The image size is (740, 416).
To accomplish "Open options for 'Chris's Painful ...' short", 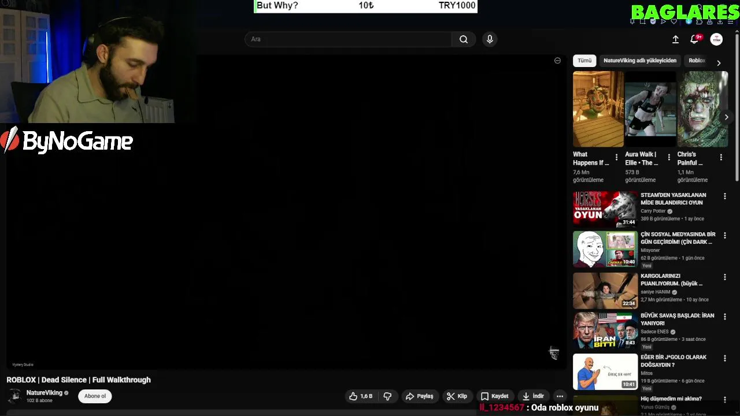I will (x=721, y=157).
